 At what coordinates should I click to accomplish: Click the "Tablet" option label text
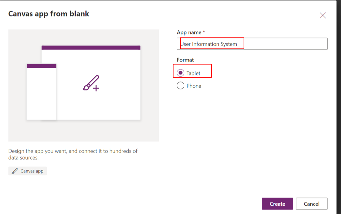click(x=193, y=73)
